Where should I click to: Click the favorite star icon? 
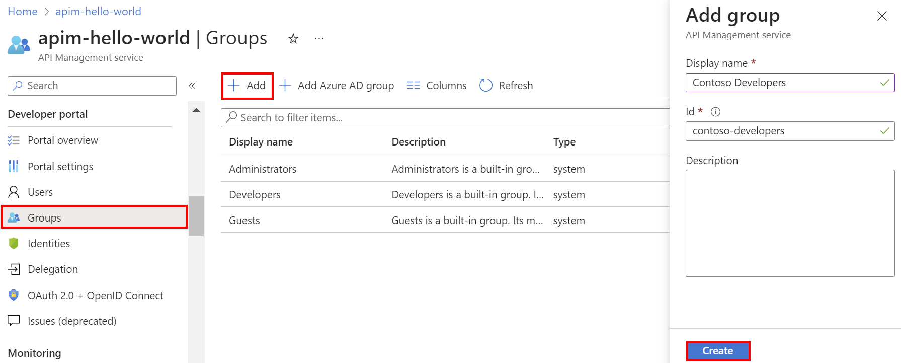293,39
